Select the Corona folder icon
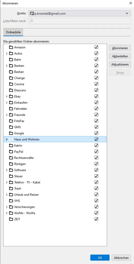Image resolution: width=134 pixels, height=264 pixels. point(11,84)
